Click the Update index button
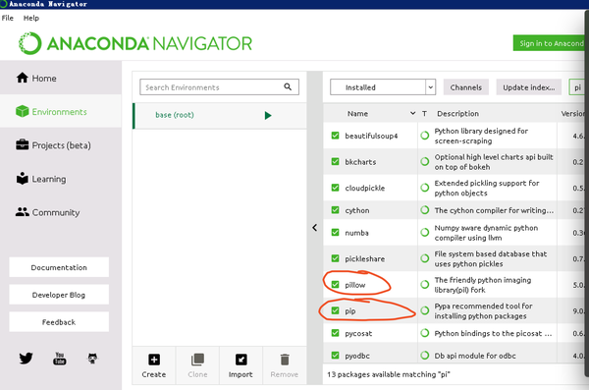Image resolution: width=589 pixels, height=390 pixels. coord(529,87)
